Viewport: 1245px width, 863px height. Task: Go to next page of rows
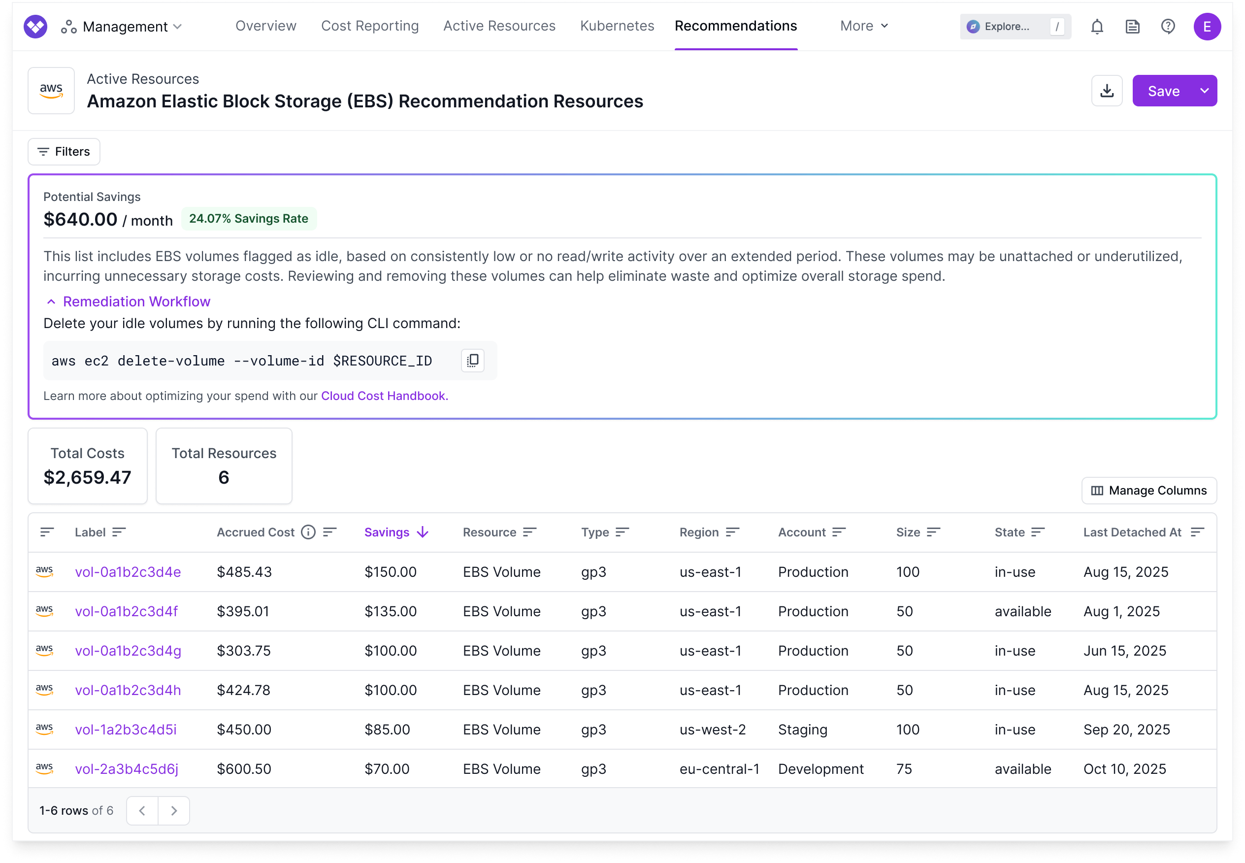click(173, 811)
